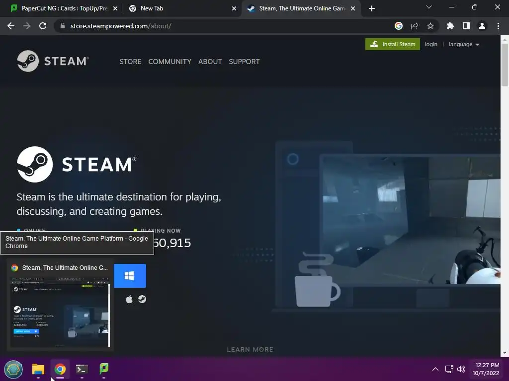
Task: Close the New Tab tab
Action: click(x=234, y=8)
